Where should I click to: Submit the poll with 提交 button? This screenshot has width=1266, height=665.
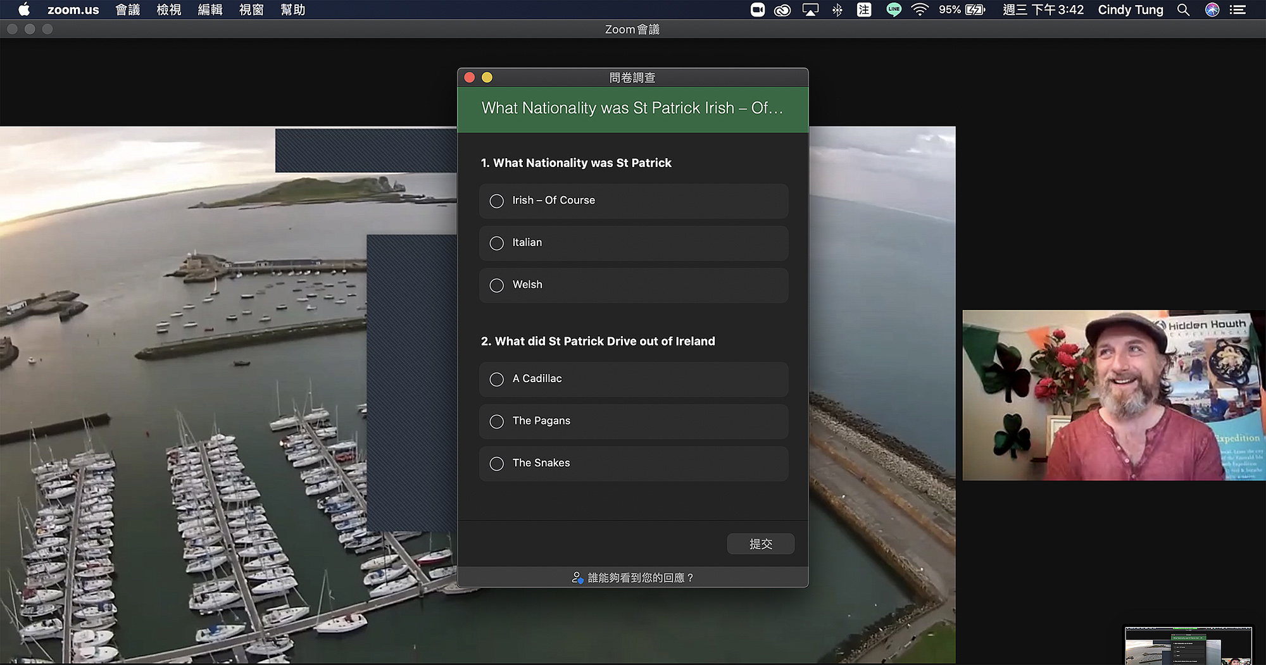(x=760, y=544)
